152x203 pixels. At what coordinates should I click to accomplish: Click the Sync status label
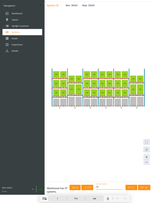click(x=7, y=188)
